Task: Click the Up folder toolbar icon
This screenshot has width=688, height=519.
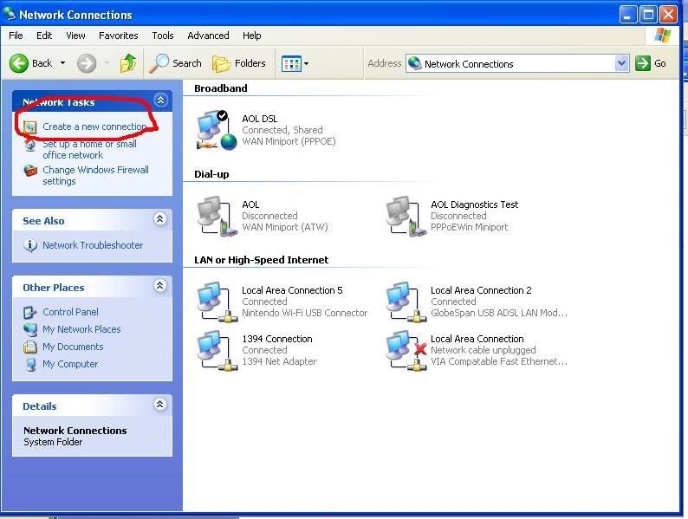Action: point(128,63)
